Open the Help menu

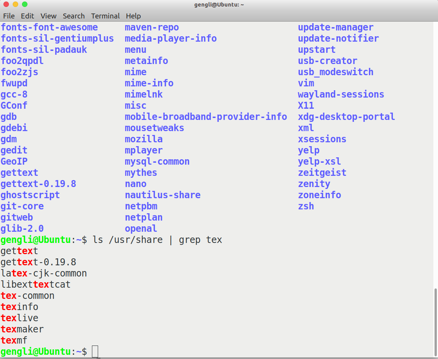[133, 16]
